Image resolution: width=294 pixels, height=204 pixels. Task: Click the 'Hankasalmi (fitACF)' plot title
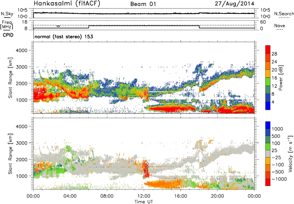[67, 3]
